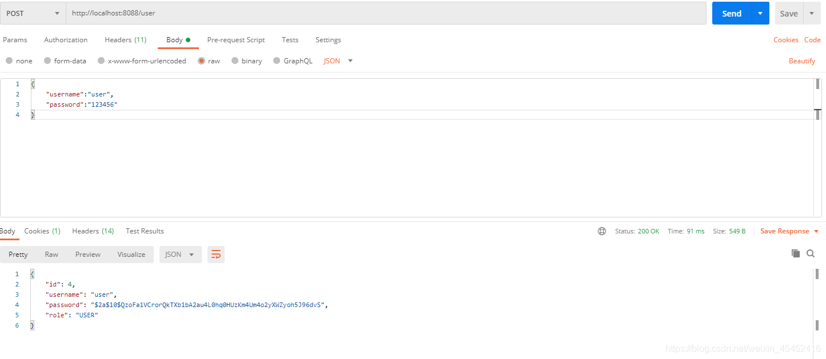Open network info from the globe icon
The width and height of the screenshot is (826, 359).
point(602,231)
